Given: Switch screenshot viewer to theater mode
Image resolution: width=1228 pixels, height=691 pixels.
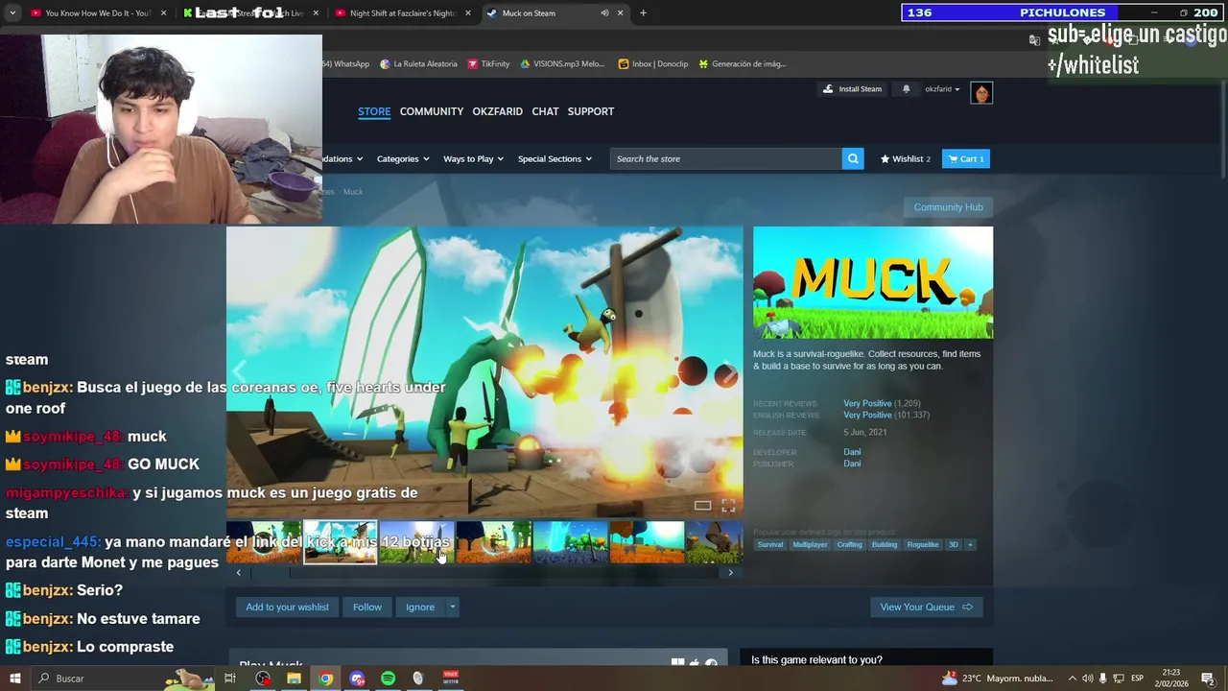Looking at the screenshot, I should click(702, 506).
